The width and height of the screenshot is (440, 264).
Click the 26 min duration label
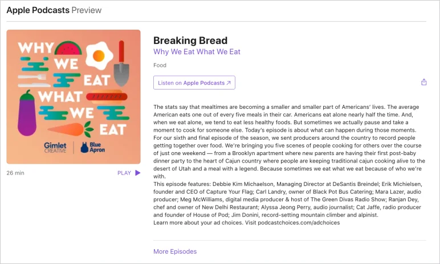[x=15, y=173]
